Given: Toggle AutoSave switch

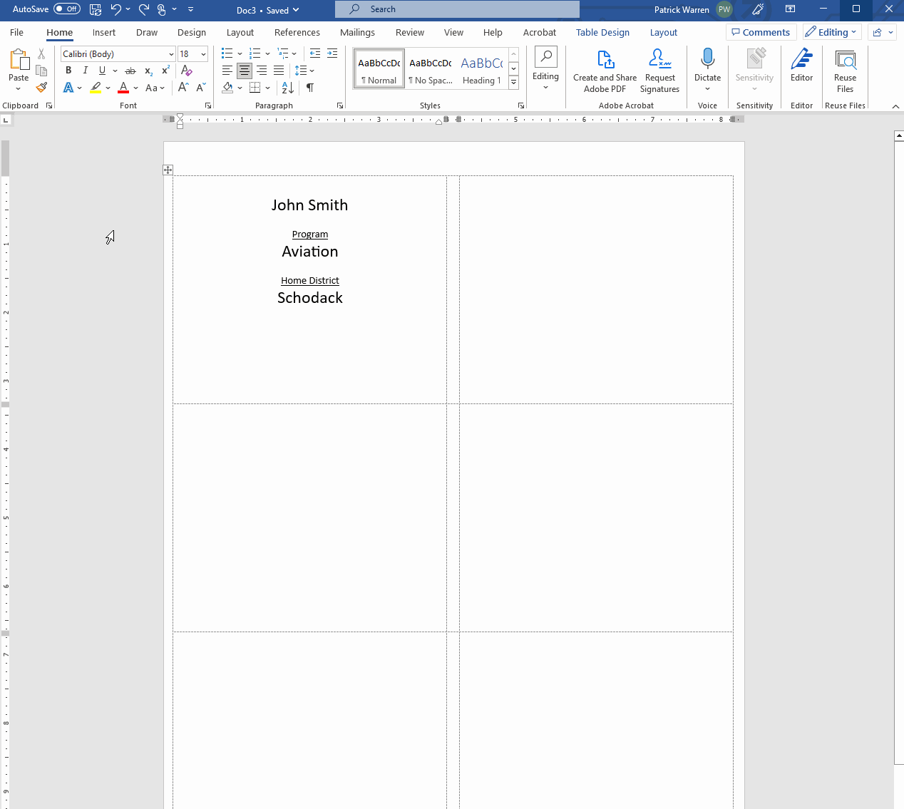Looking at the screenshot, I should pos(67,9).
